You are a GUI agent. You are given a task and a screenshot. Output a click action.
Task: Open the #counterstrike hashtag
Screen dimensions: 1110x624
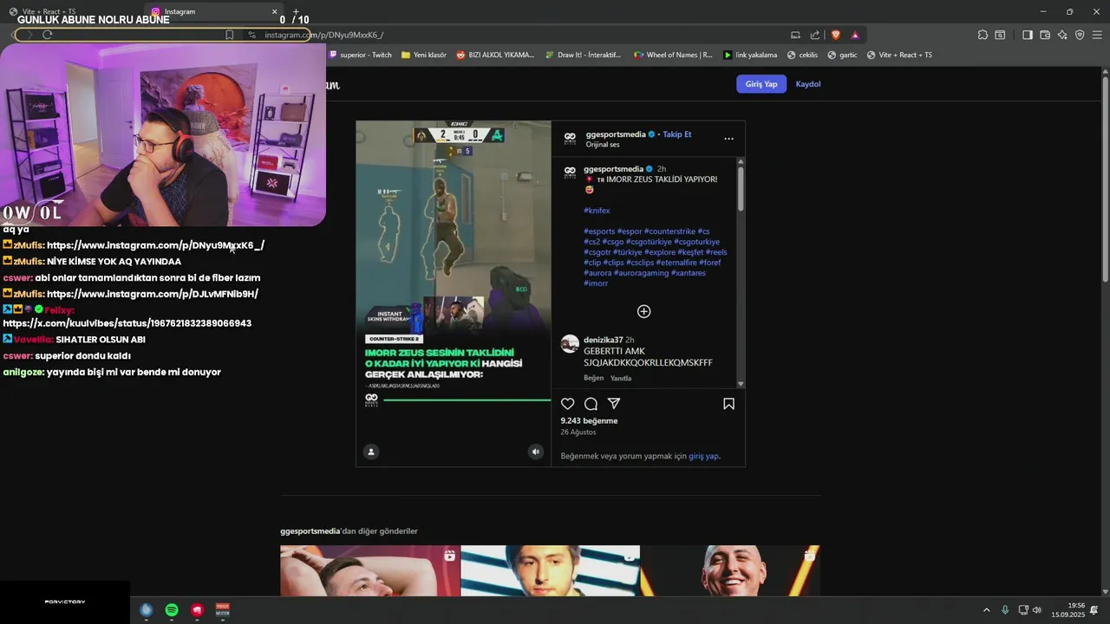coord(669,231)
